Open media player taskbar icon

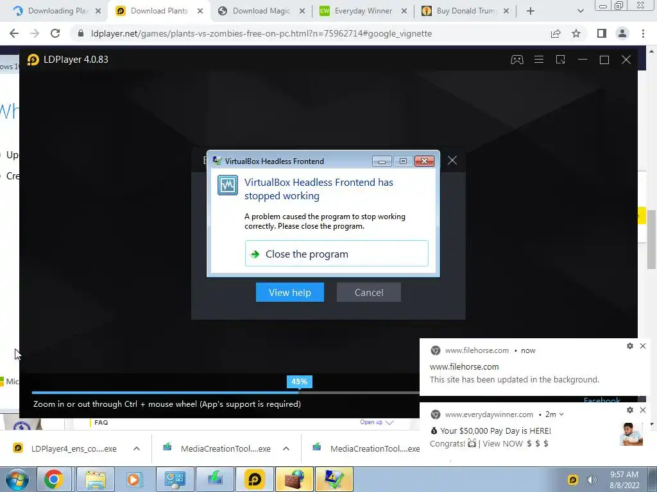click(x=134, y=479)
